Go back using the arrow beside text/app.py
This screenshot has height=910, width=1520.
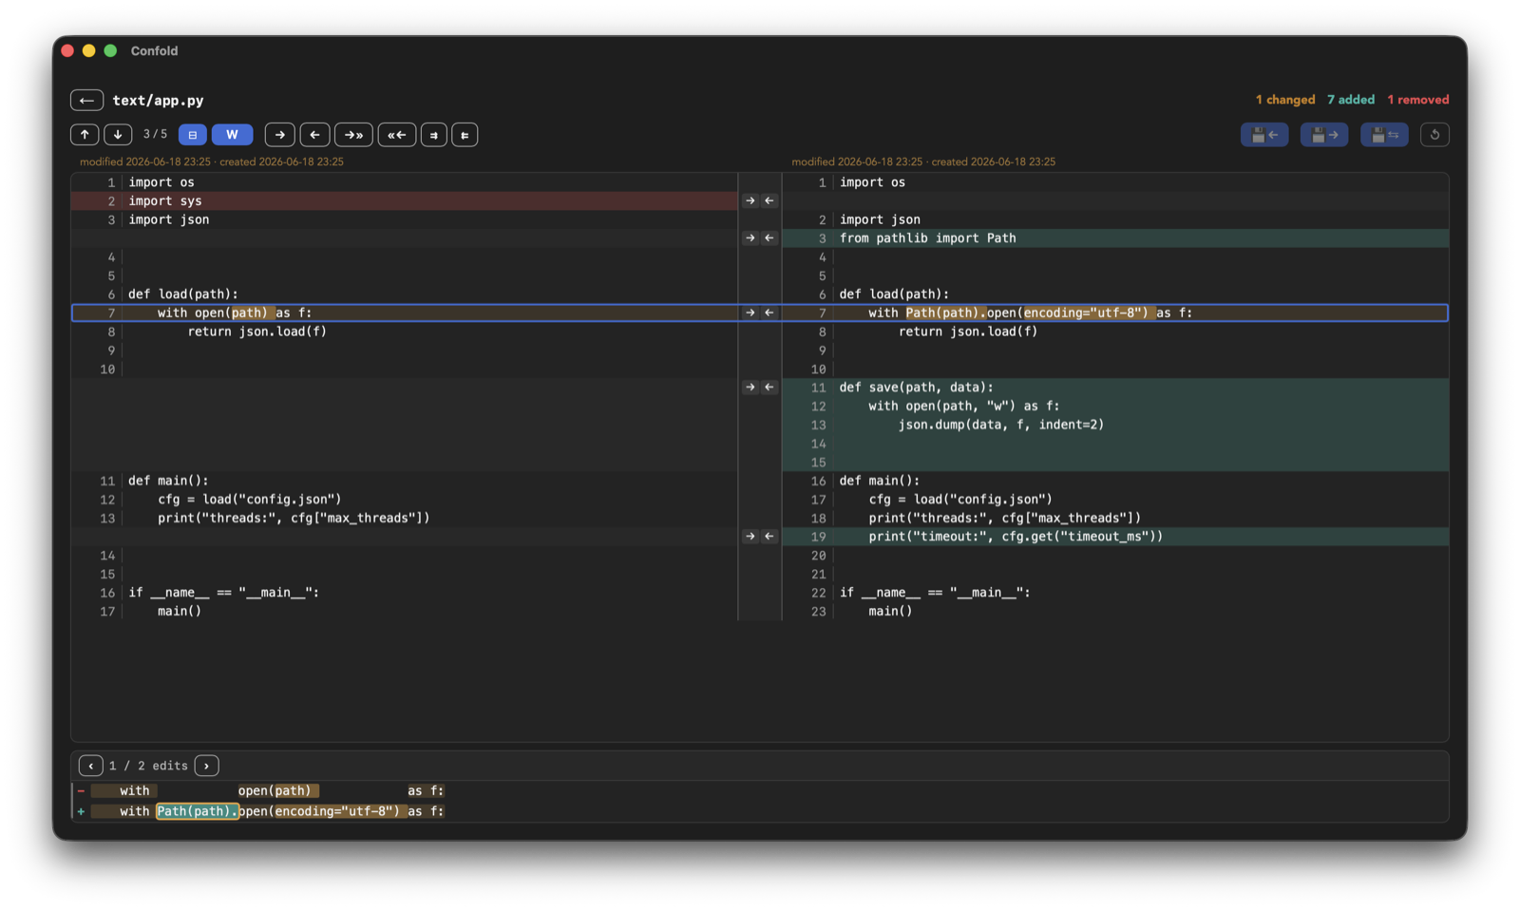coord(86,100)
